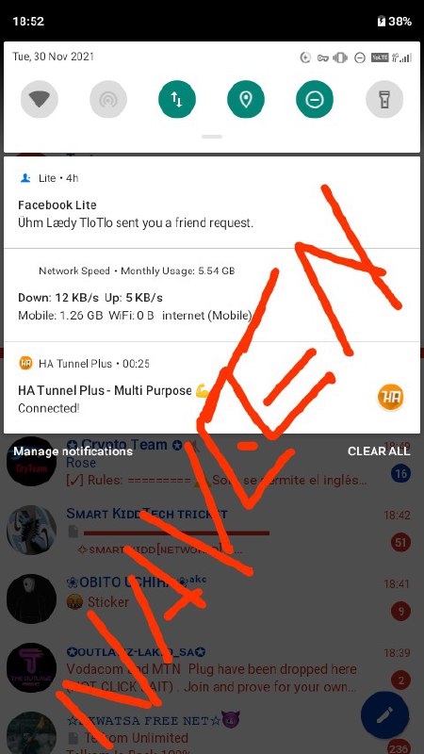424x754 pixels.
Task: Tap the battery icon in status bar
Action: coord(382,22)
